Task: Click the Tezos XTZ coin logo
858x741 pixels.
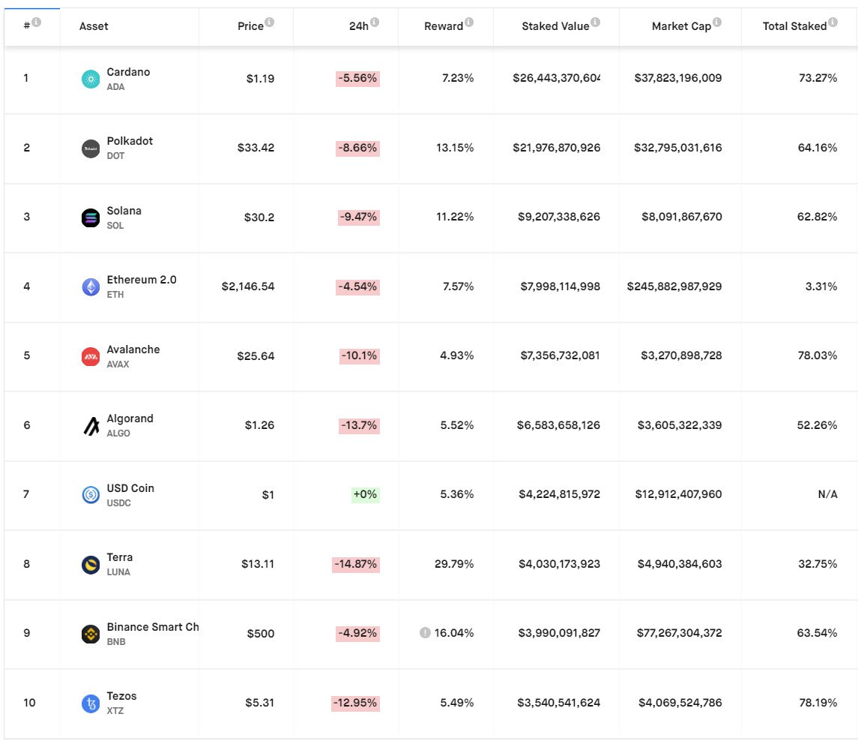Action: click(91, 703)
